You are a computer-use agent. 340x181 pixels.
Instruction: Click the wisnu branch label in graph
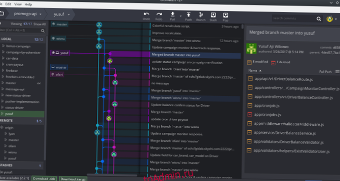58,39
